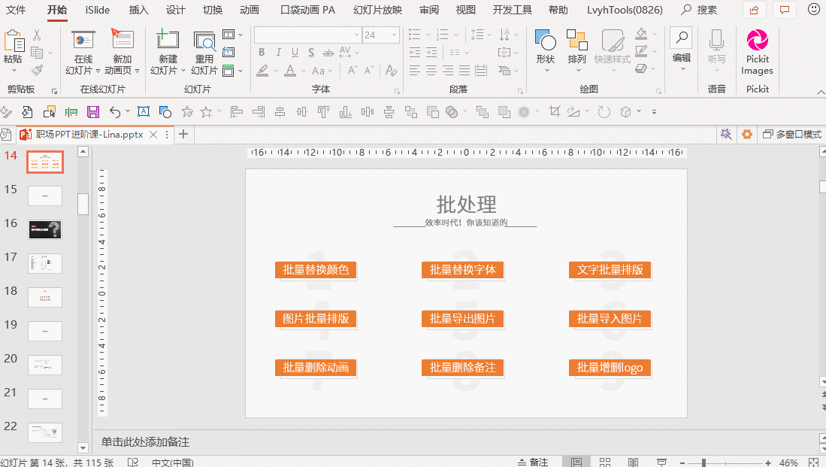Open the 幻灯片放映 Slide Show tab

(377, 10)
